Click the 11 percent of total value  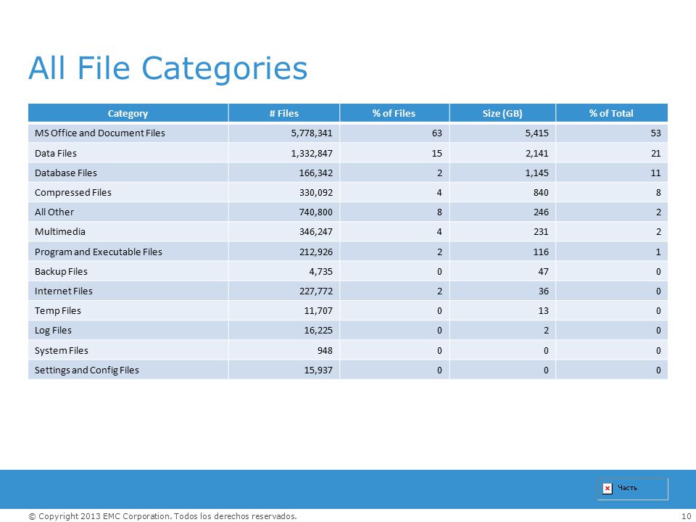pos(655,173)
